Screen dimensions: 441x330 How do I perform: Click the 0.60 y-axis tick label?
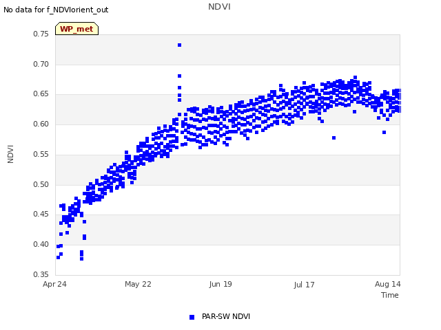coord(41,124)
